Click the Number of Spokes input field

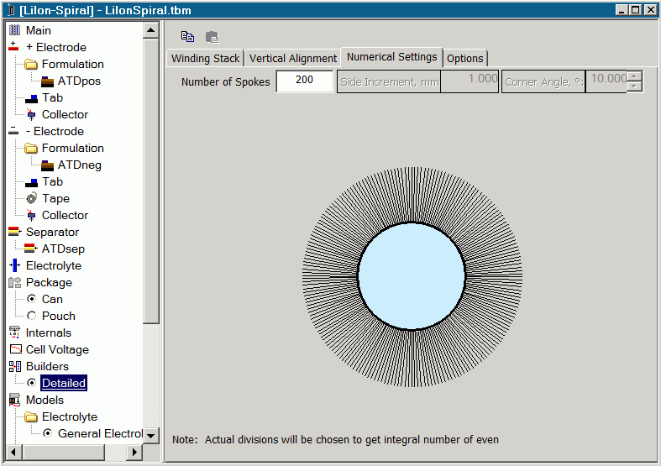[x=304, y=81]
